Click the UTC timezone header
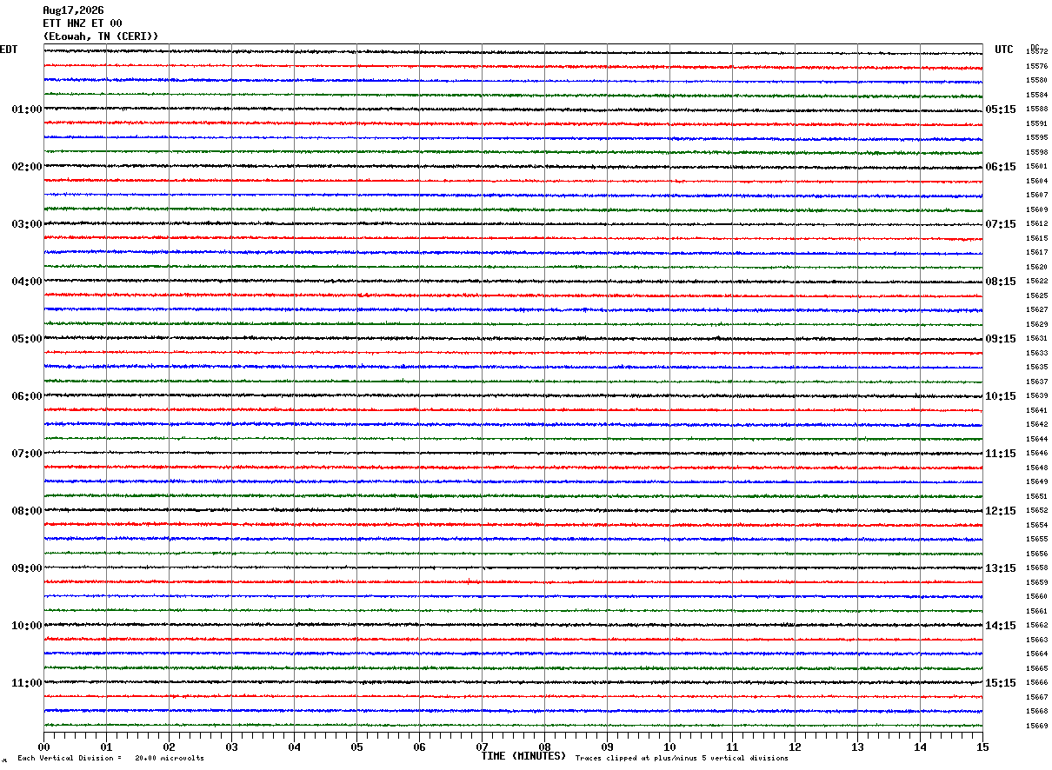The width and height of the screenshot is (1052, 770). [x=1004, y=50]
